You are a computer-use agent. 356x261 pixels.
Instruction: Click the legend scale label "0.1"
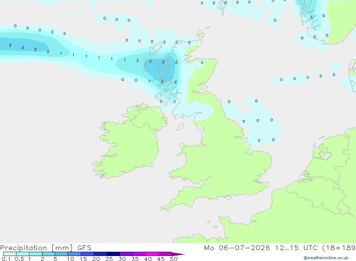click(x=6, y=259)
